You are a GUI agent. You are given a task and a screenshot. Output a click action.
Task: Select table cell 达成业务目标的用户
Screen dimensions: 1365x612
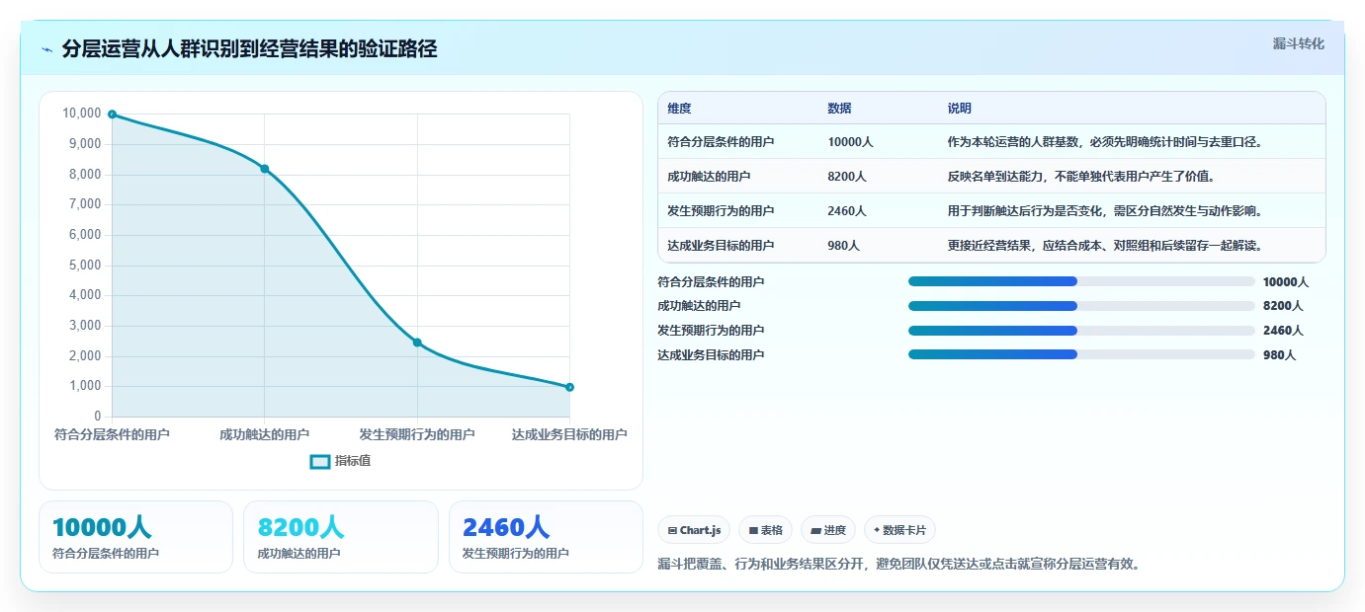[x=721, y=246]
